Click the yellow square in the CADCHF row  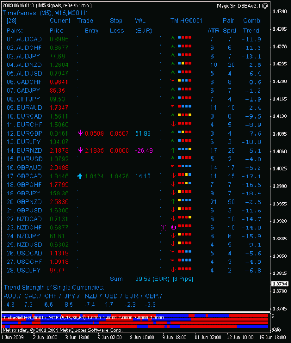179,81
